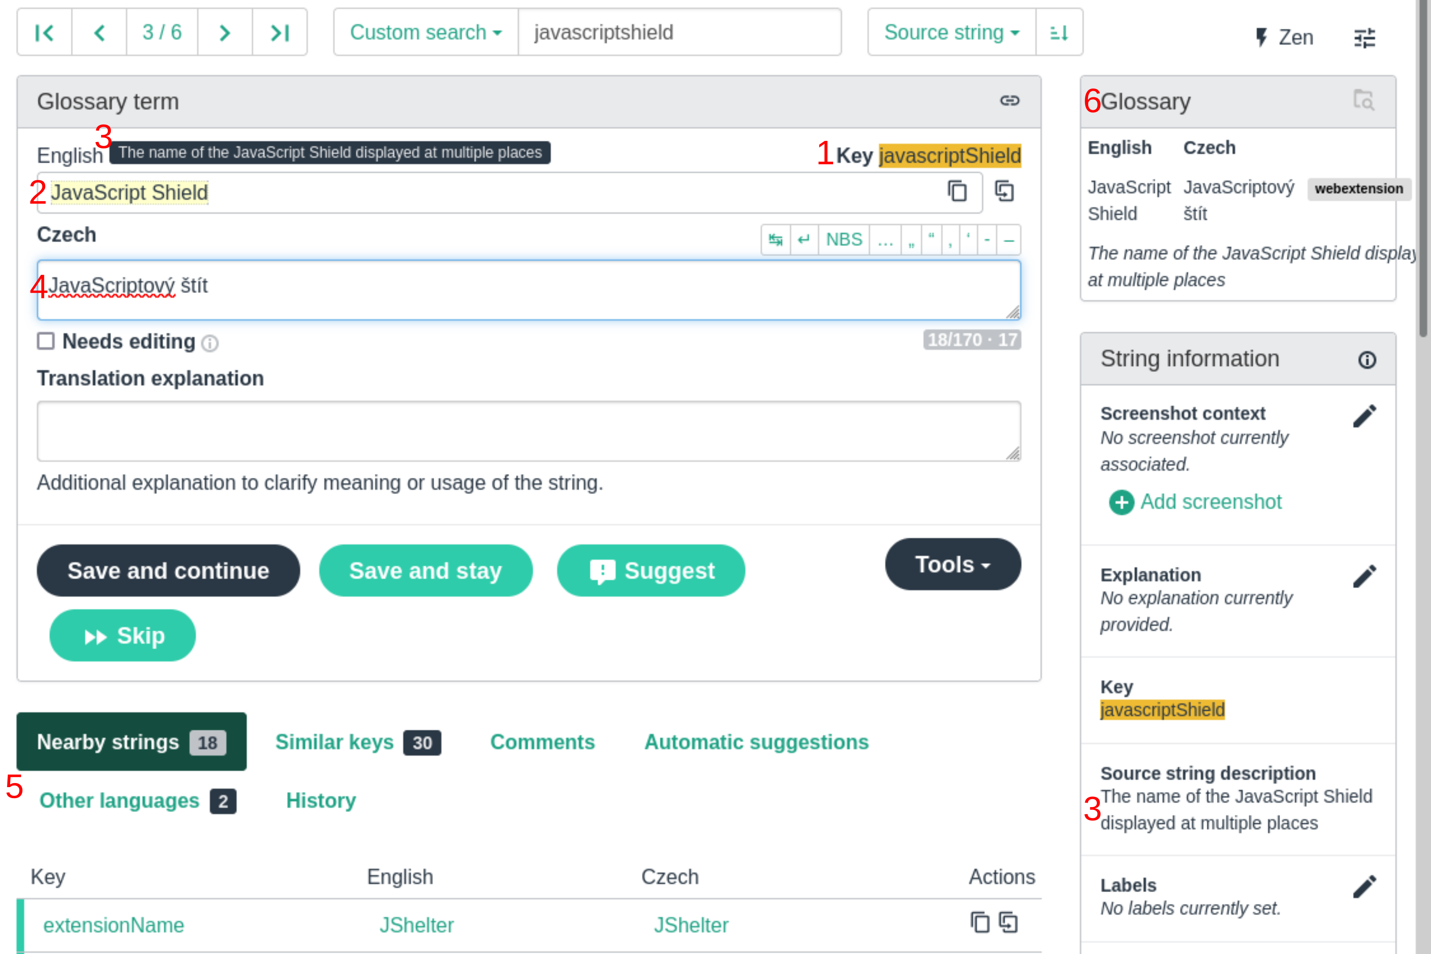
Task: Edit the Explanation field
Action: pos(1365,576)
